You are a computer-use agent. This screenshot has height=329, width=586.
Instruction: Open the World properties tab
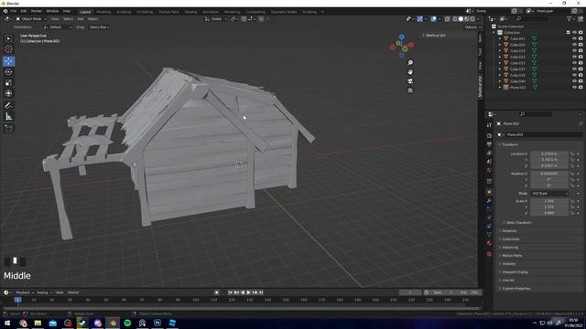[489, 170]
